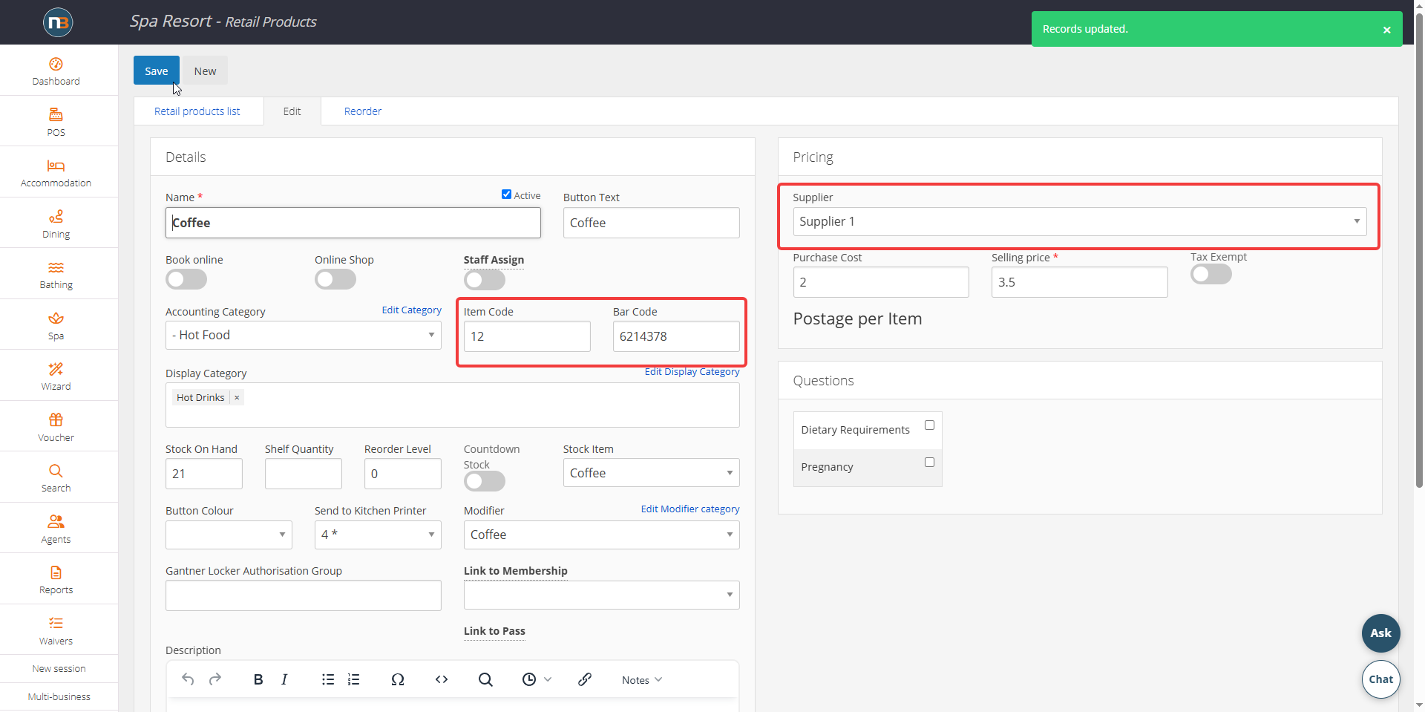Dismiss the Records updated notification
The width and height of the screenshot is (1425, 712).
click(1386, 30)
